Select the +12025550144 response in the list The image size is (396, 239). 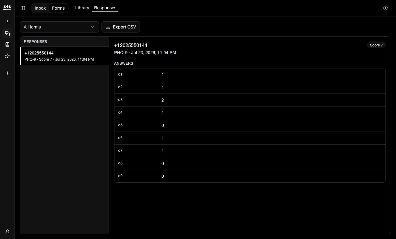(65, 56)
